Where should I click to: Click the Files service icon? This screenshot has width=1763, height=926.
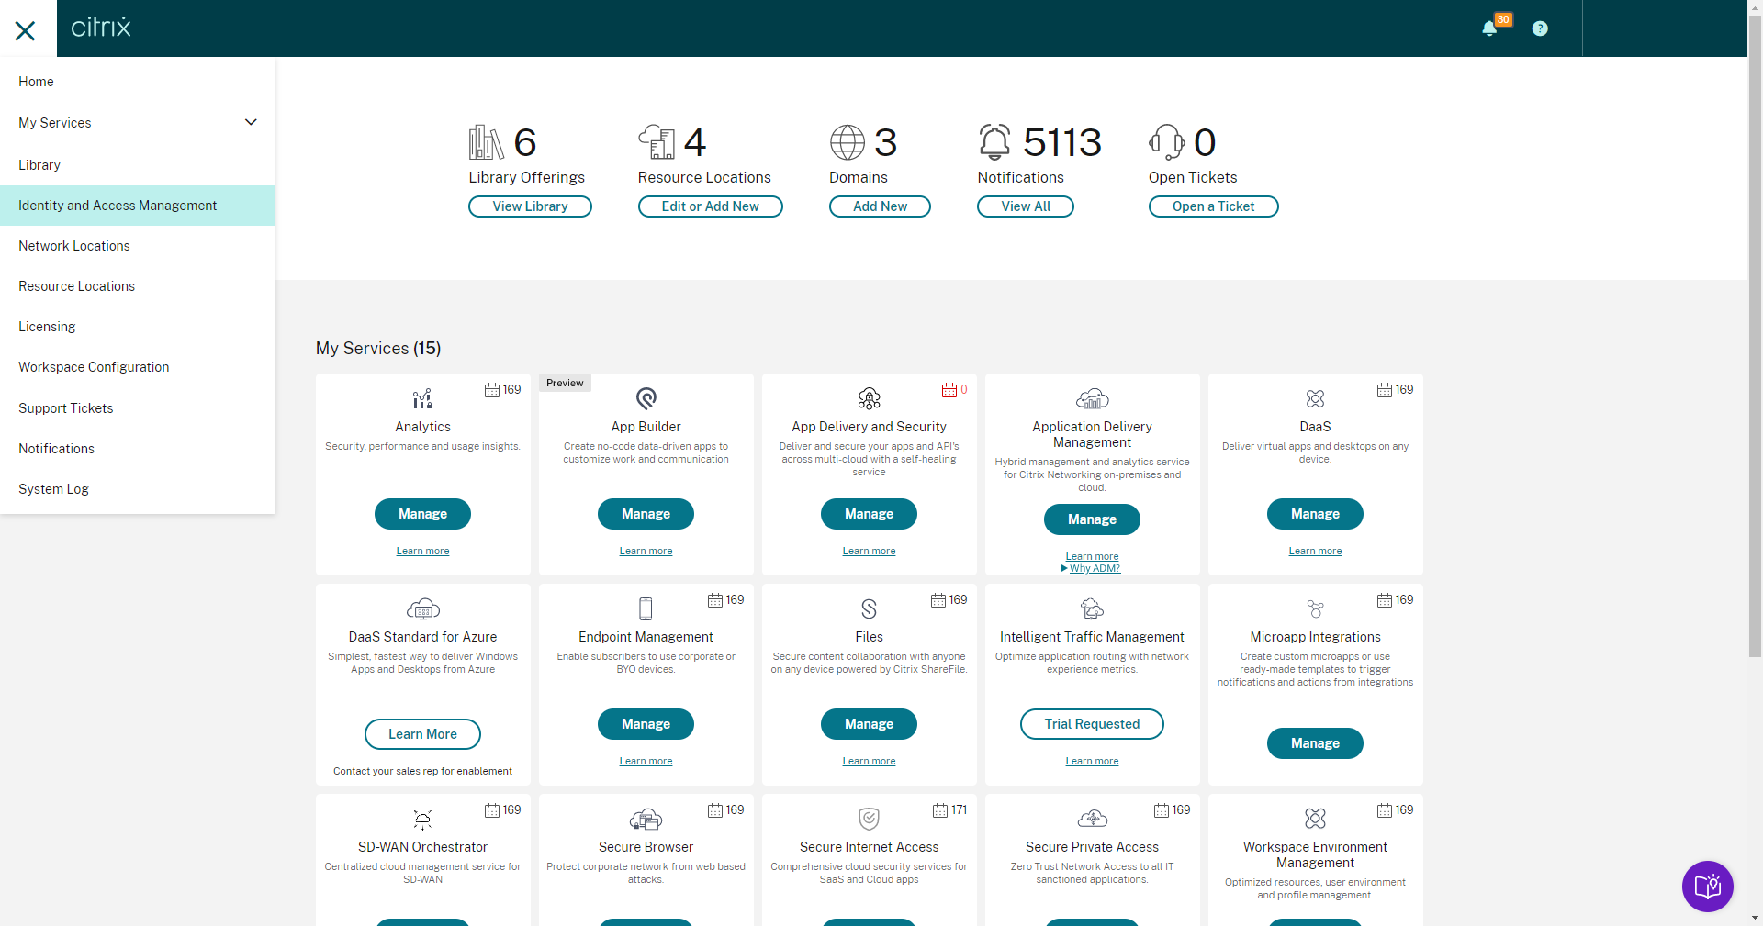point(869,608)
